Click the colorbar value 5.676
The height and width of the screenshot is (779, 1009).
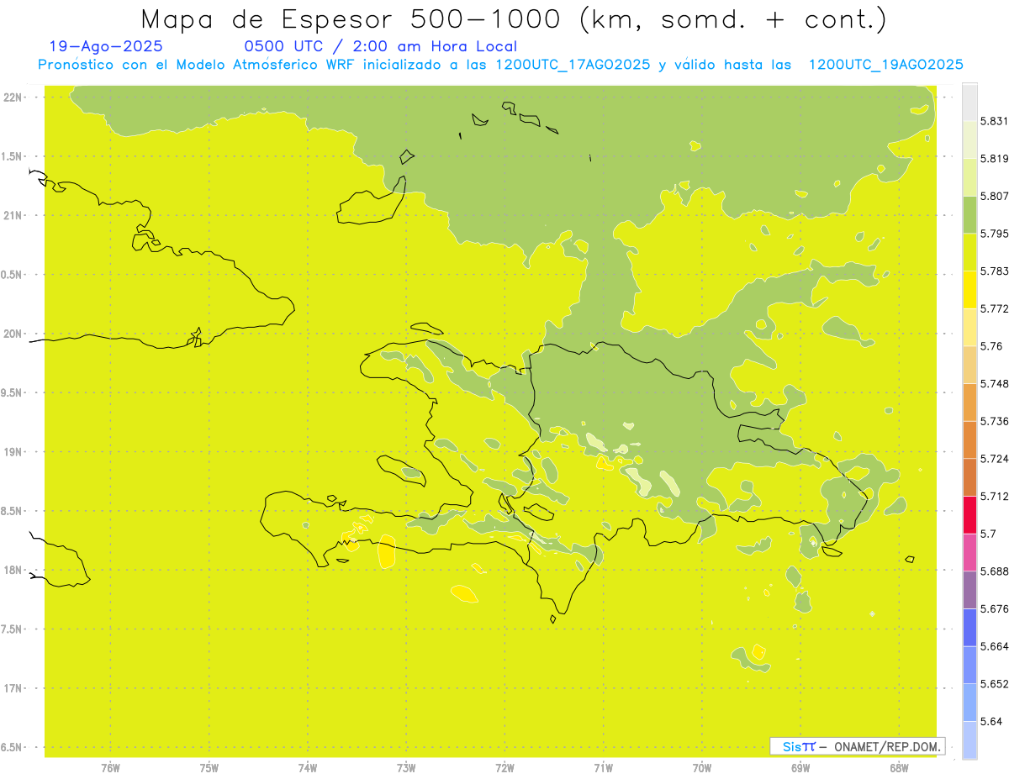pyautogui.click(x=994, y=608)
